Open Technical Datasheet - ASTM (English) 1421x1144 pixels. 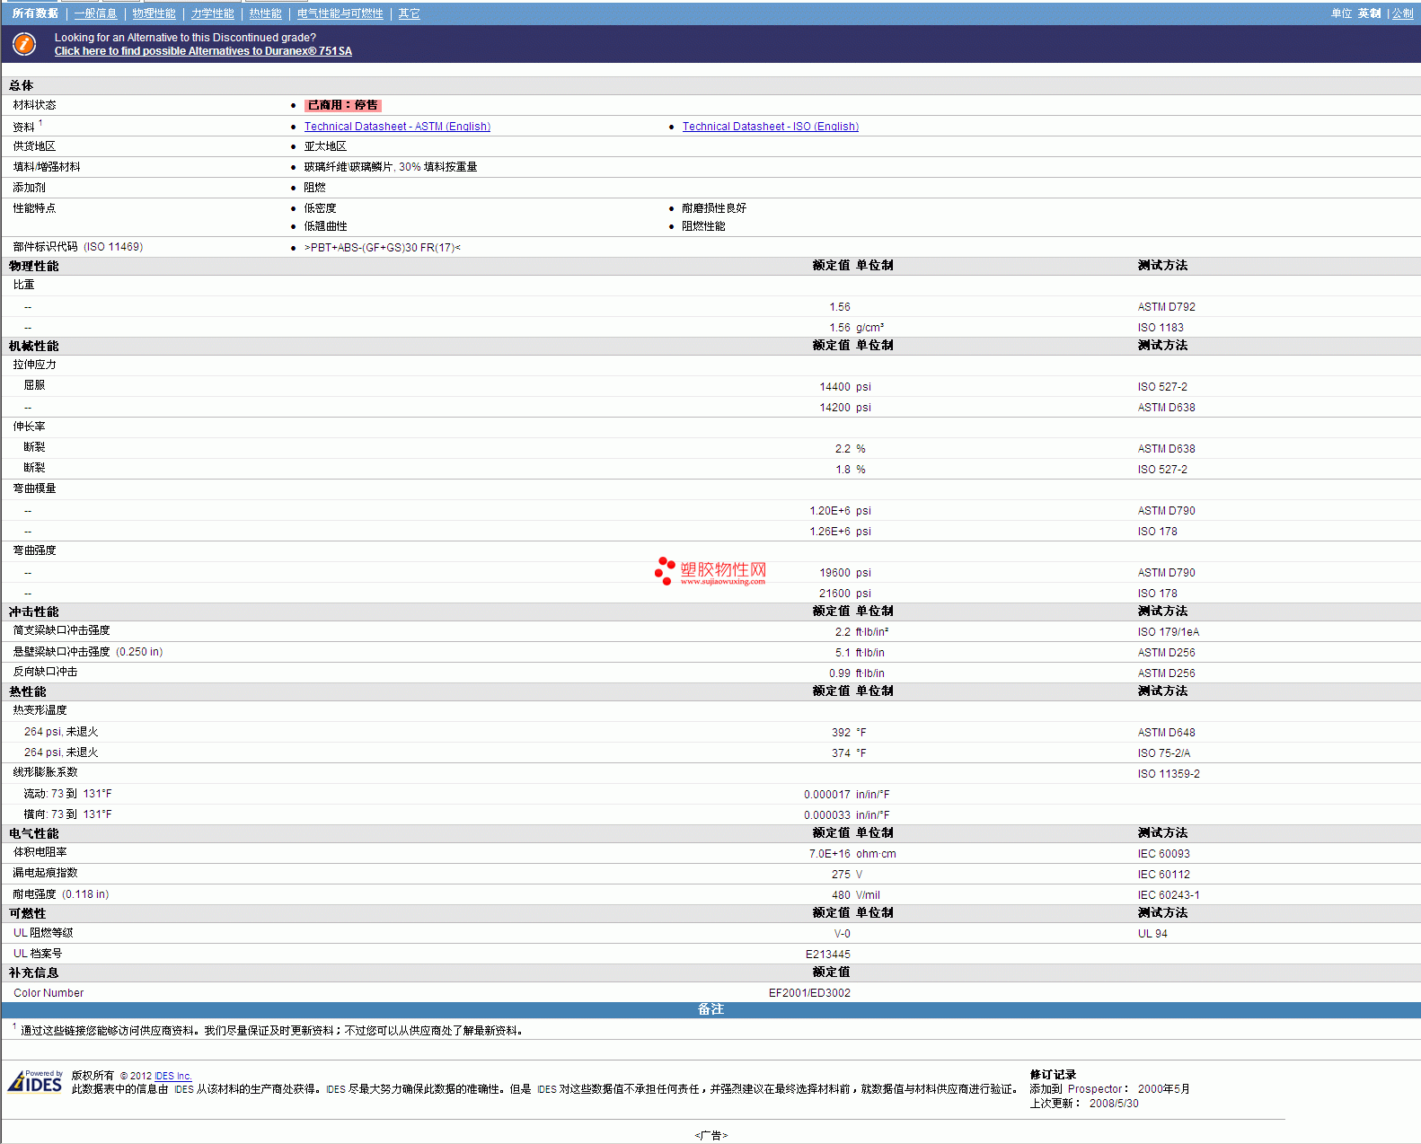coord(397,127)
